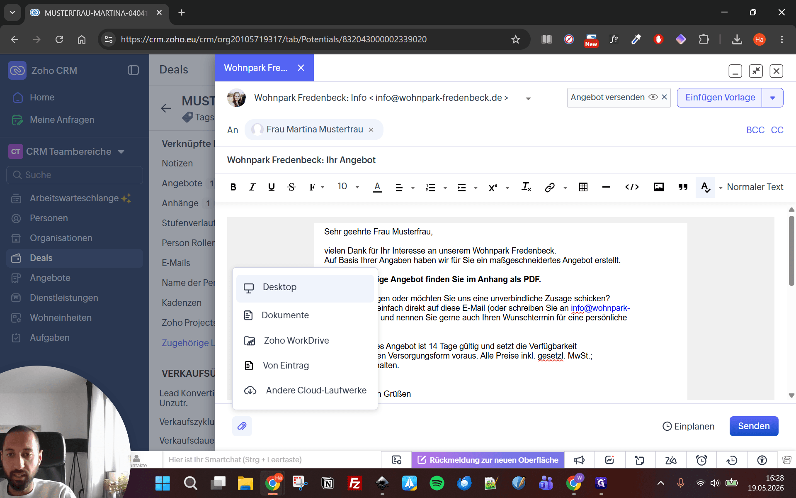Choose Desktop as attachment source
The height and width of the screenshot is (498, 796).
(x=305, y=288)
